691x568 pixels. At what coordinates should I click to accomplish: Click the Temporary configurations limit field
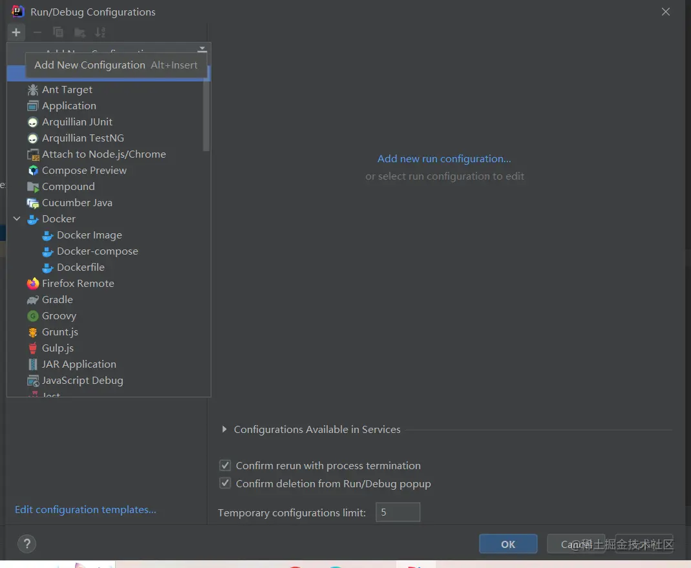(x=398, y=512)
